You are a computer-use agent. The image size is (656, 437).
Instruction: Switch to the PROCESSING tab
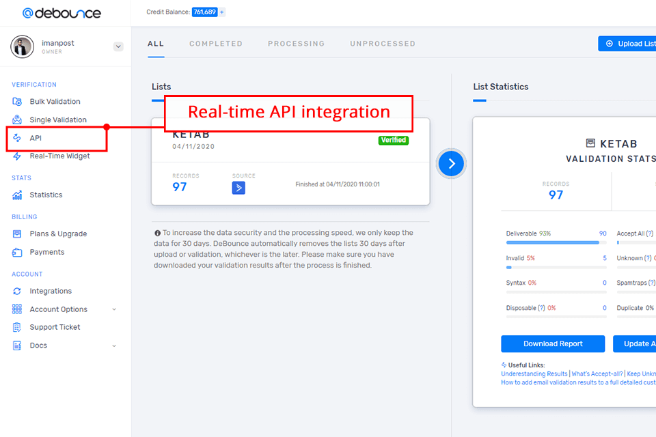(x=296, y=44)
